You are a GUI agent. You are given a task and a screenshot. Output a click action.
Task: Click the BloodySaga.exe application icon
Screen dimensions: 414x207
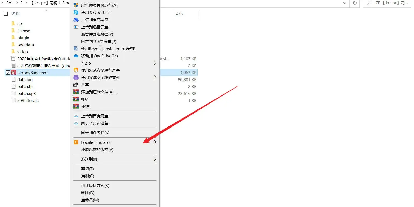coord(13,73)
